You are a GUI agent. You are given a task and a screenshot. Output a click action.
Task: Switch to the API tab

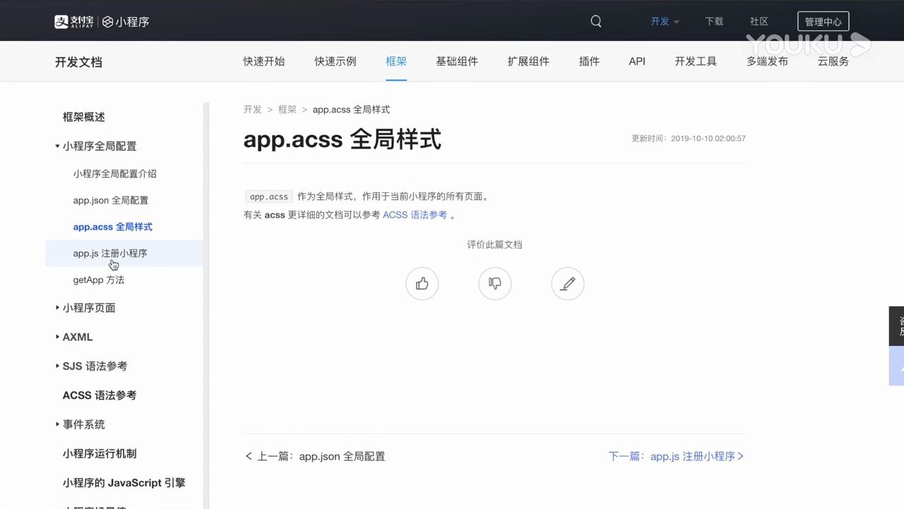coord(637,62)
